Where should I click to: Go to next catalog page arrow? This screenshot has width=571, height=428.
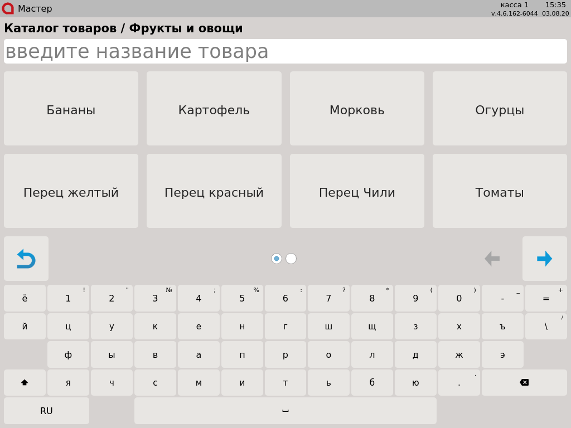pyautogui.click(x=544, y=259)
